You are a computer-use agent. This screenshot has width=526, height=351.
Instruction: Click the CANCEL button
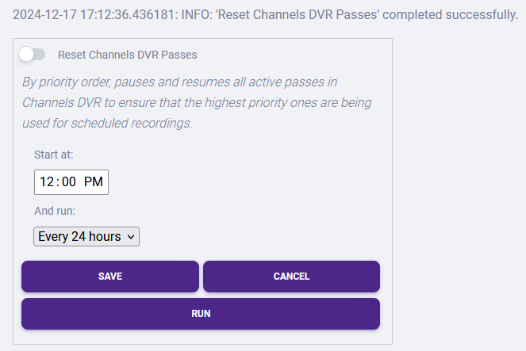(x=291, y=277)
